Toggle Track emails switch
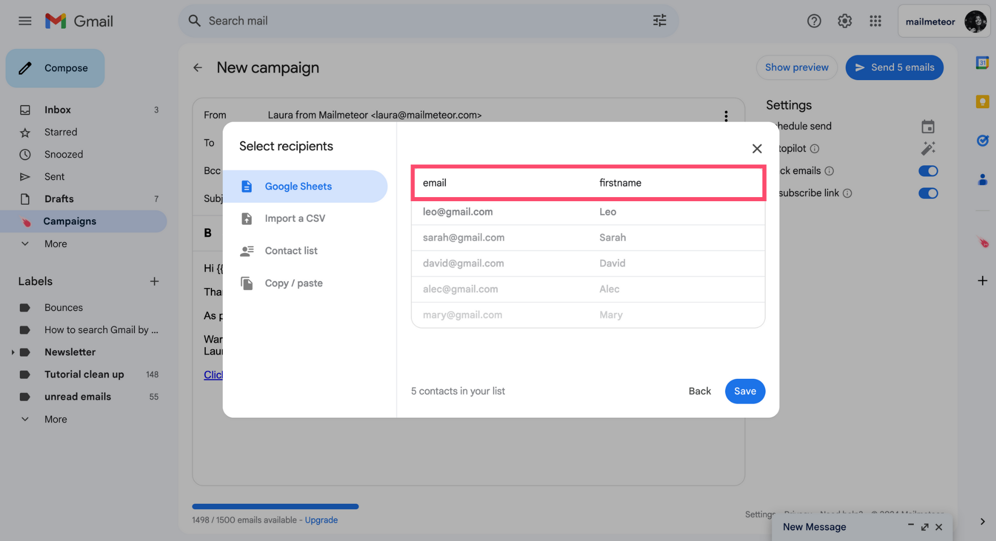996x541 pixels. coord(928,171)
